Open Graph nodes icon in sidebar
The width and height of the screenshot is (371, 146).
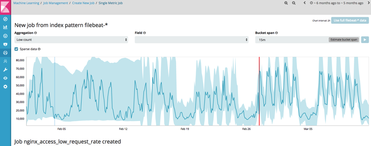[x=5, y=61]
